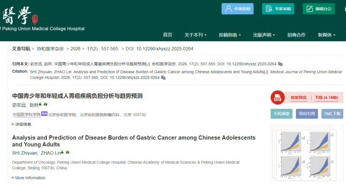Viewport: 346px width, 184px height.
Task: Go to 首页 home page
Action: [x=167, y=35]
